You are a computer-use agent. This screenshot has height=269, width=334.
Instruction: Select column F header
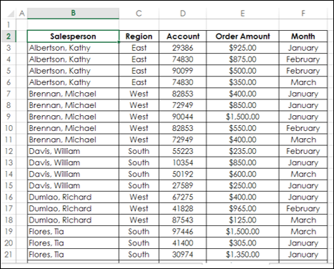pyautogui.click(x=303, y=13)
